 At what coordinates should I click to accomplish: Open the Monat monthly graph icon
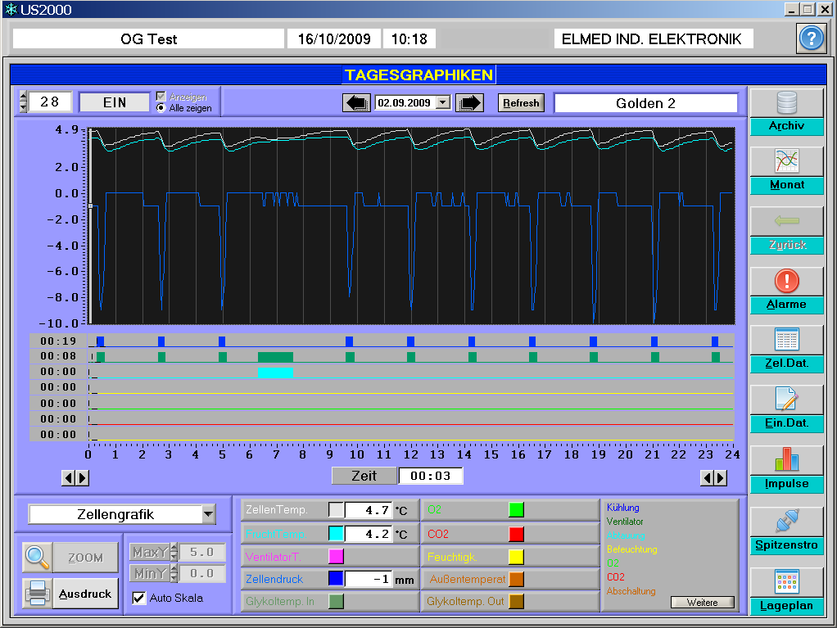787,161
